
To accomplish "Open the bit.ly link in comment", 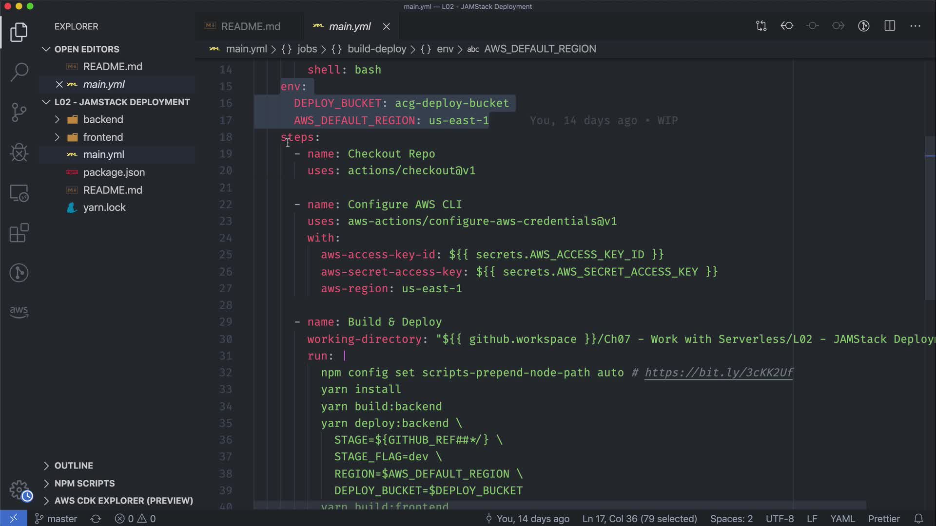I will [x=719, y=373].
